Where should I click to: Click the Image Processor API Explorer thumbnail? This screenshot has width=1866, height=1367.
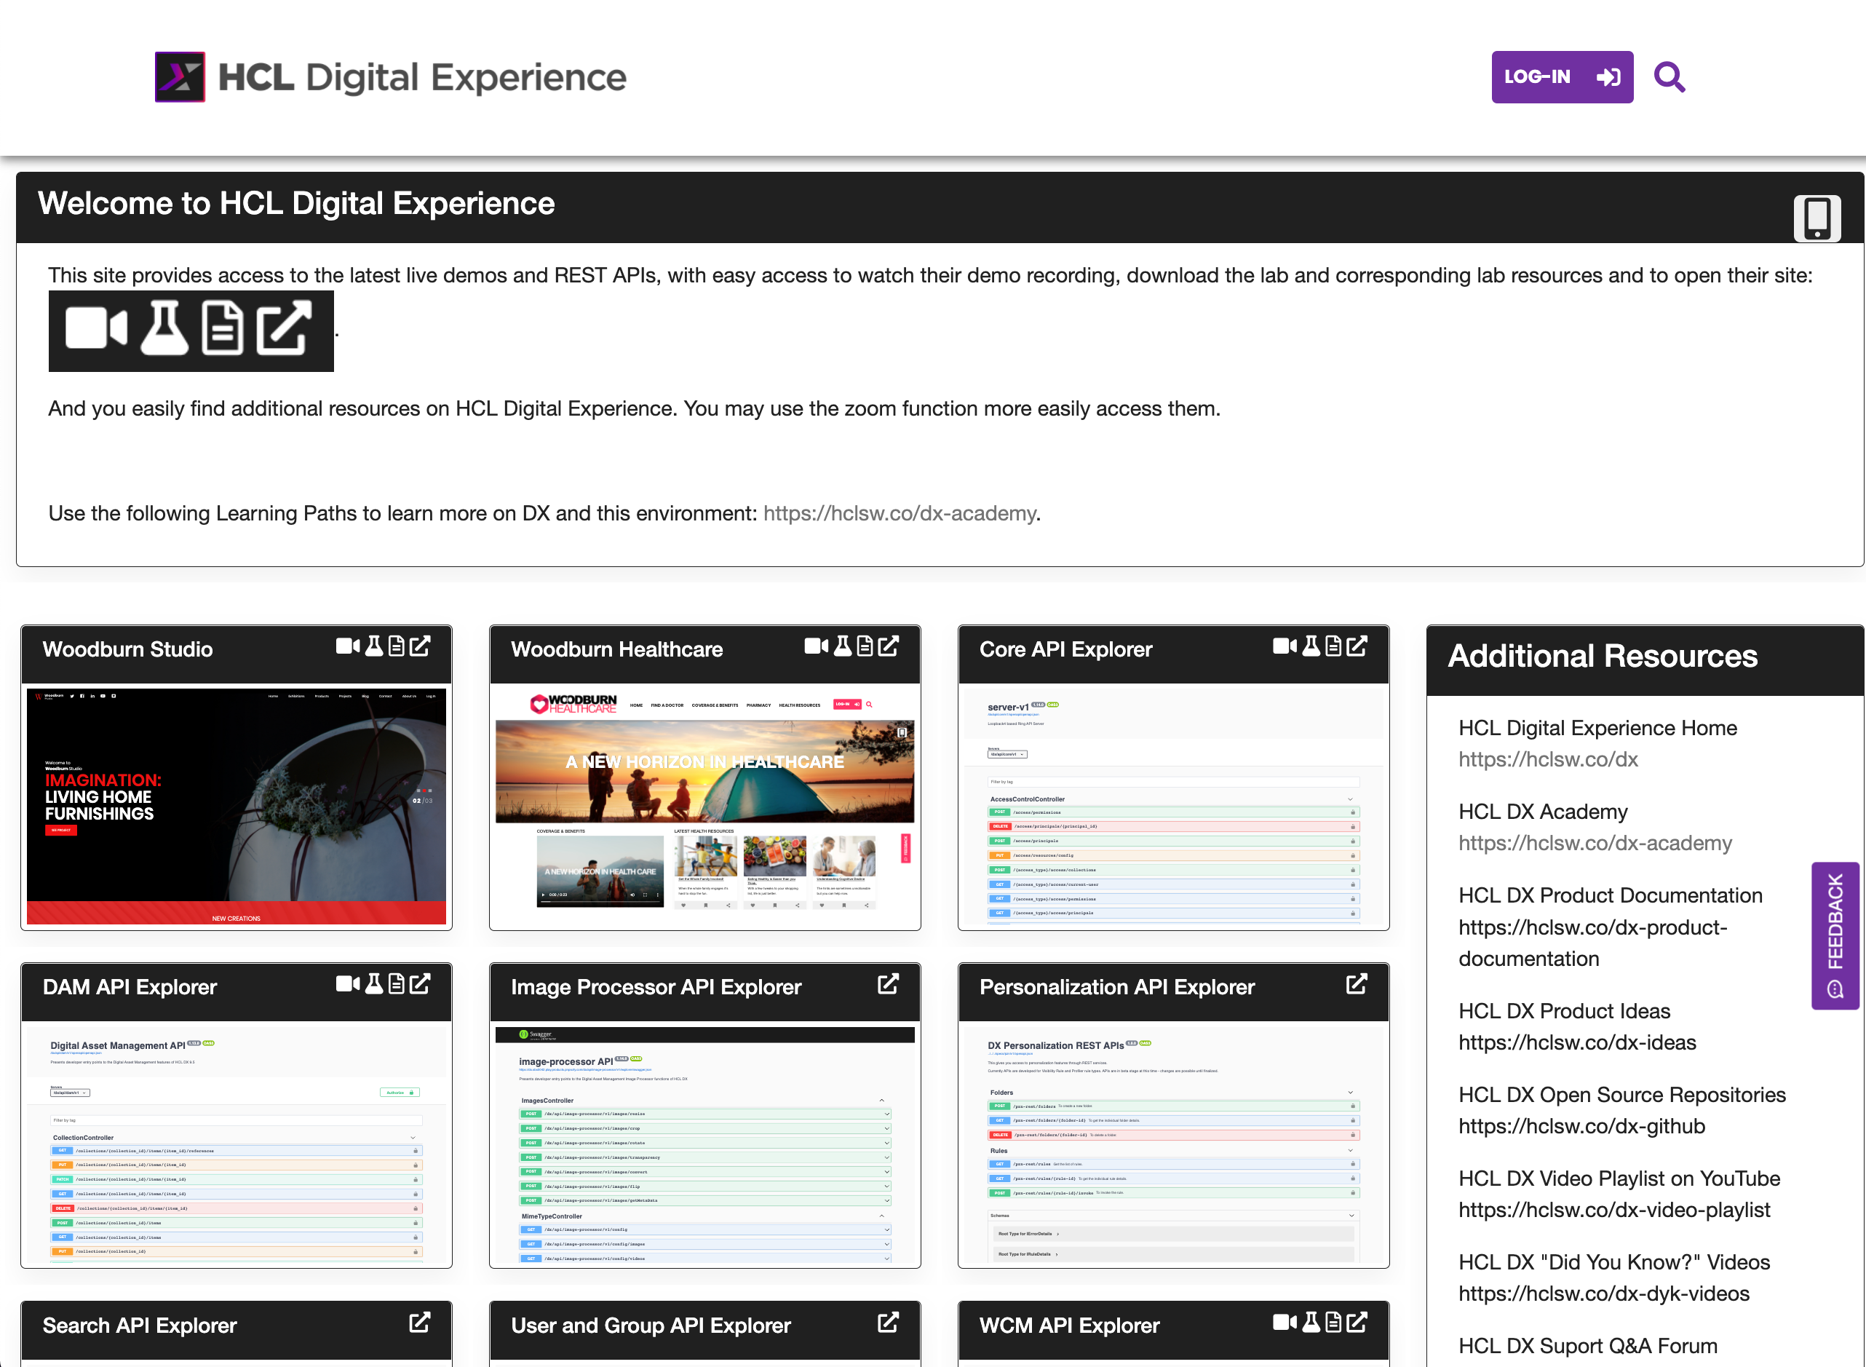click(x=704, y=1144)
